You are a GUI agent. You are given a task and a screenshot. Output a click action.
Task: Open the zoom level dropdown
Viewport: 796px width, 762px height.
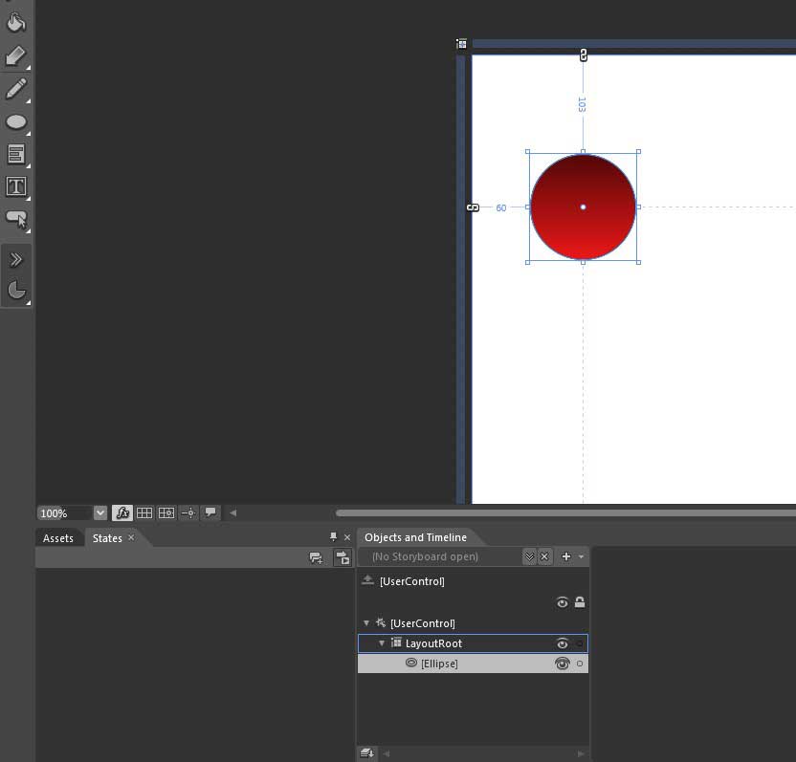(100, 512)
